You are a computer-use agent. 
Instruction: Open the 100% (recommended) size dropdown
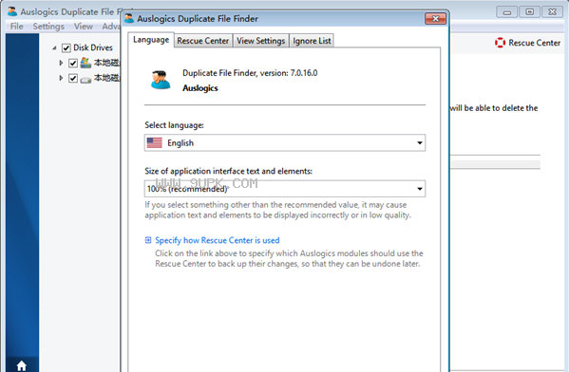pyautogui.click(x=285, y=189)
